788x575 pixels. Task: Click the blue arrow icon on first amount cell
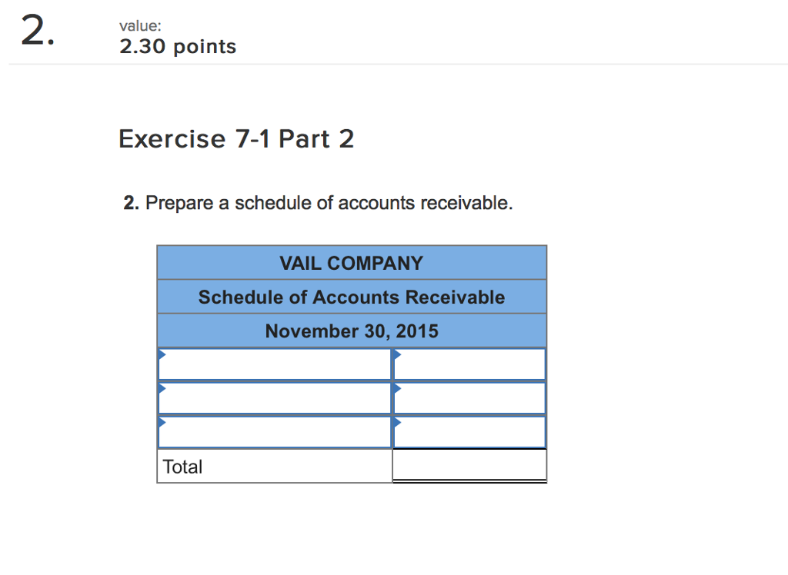[x=397, y=355]
